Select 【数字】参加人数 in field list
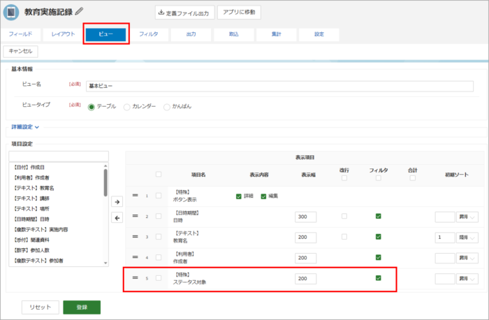Screen dimensions: 489x320 (x=31, y=250)
